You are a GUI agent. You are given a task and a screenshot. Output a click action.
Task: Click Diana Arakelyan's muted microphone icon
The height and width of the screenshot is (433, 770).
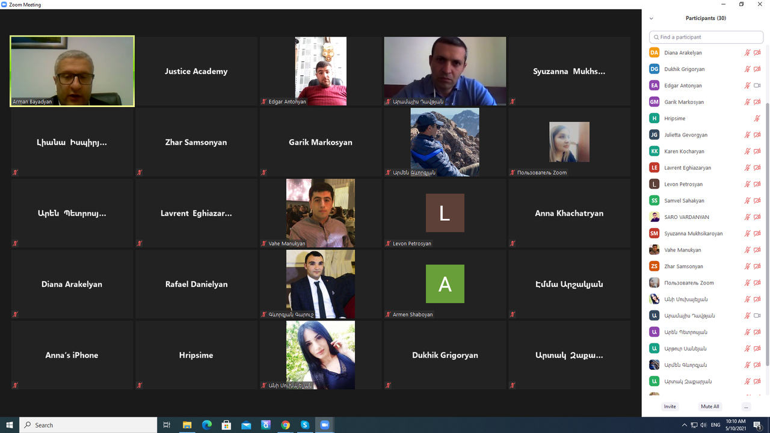click(x=747, y=53)
